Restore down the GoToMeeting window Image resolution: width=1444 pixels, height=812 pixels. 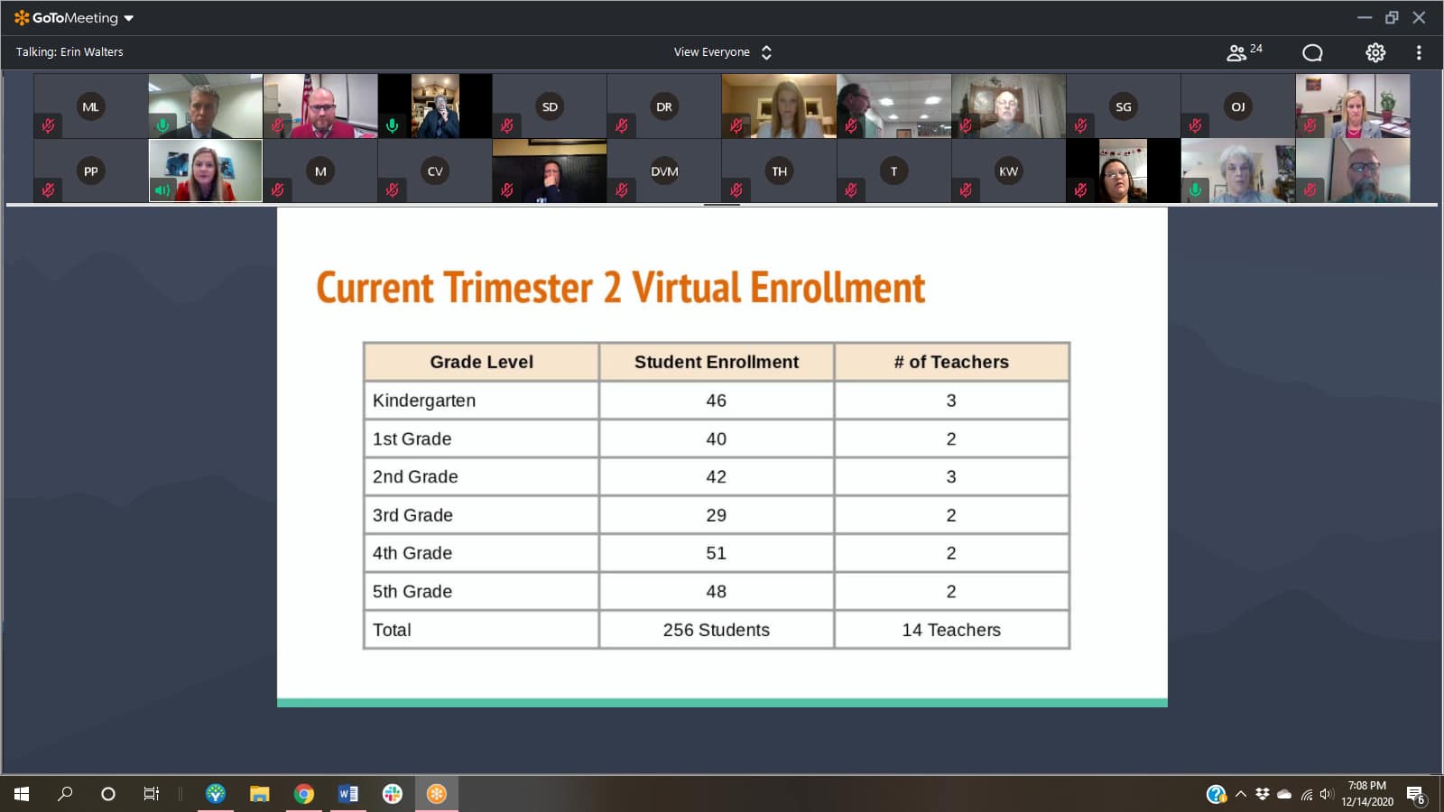click(x=1392, y=18)
